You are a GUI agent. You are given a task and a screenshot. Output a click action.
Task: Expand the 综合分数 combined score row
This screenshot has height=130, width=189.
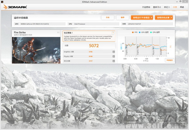pos(113,61)
